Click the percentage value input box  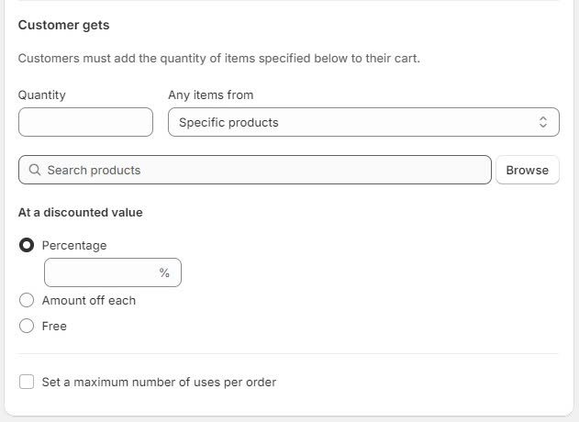point(101,272)
